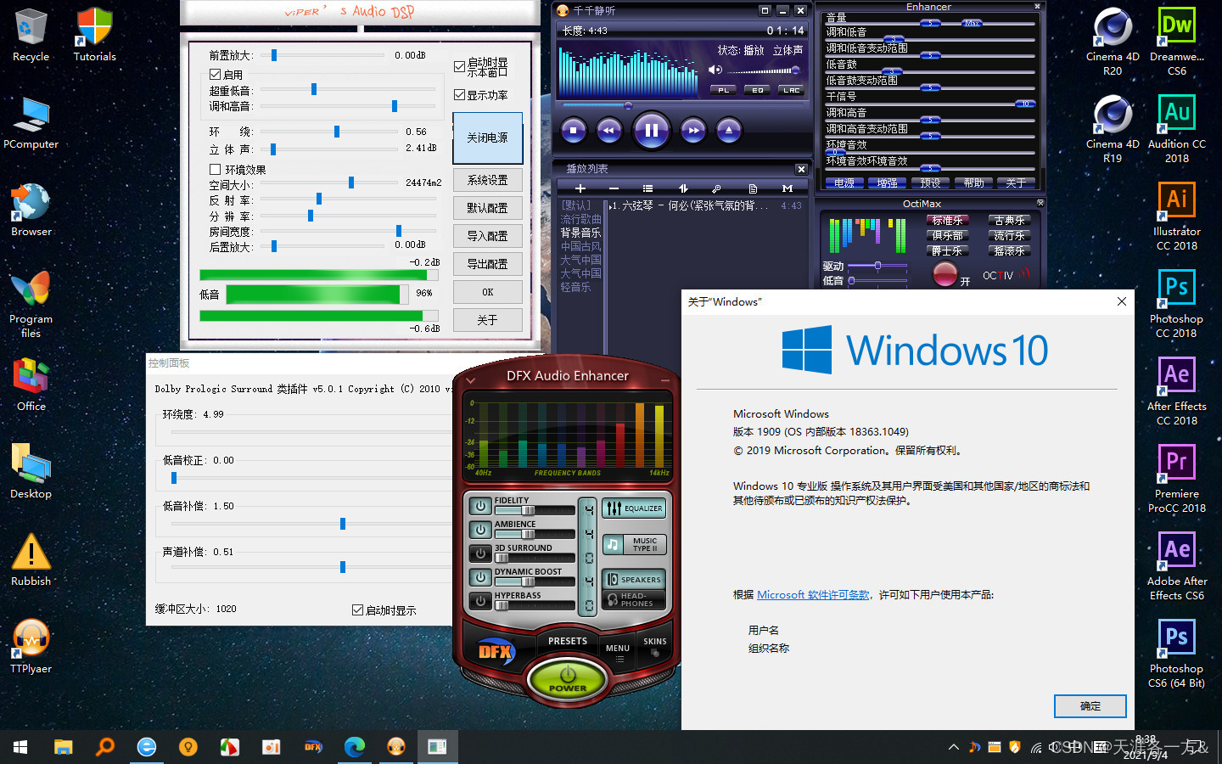Toggle the DFX Fidelity power icon

pos(480,506)
